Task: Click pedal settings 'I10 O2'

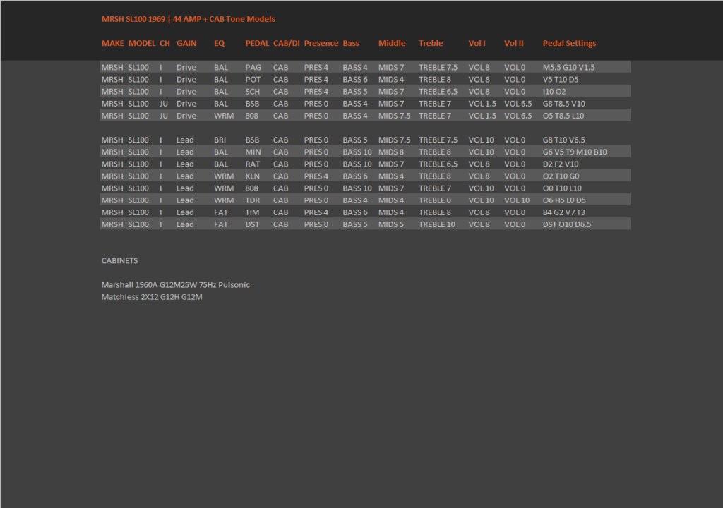Action: tap(554, 91)
